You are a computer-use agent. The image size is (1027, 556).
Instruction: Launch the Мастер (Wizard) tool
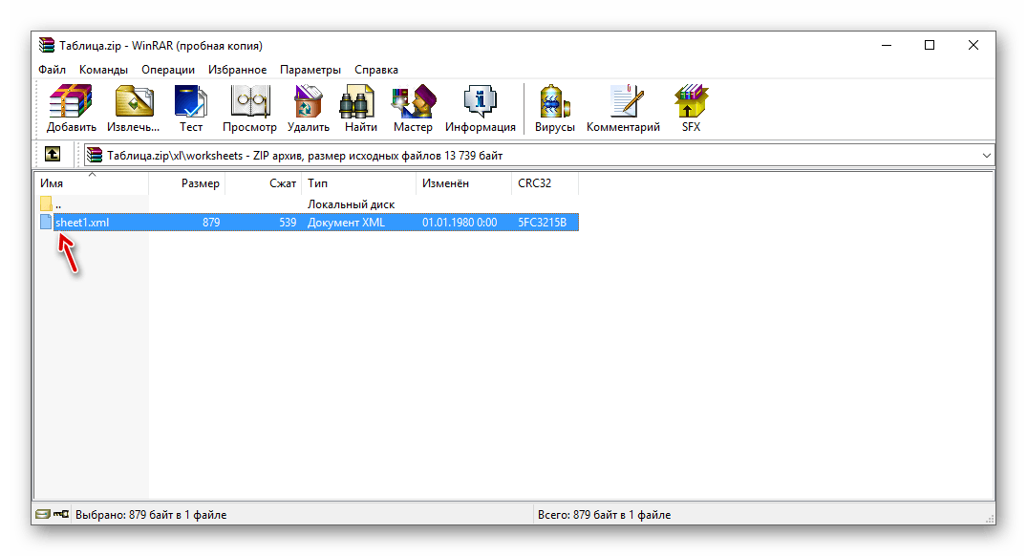point(413,108)
